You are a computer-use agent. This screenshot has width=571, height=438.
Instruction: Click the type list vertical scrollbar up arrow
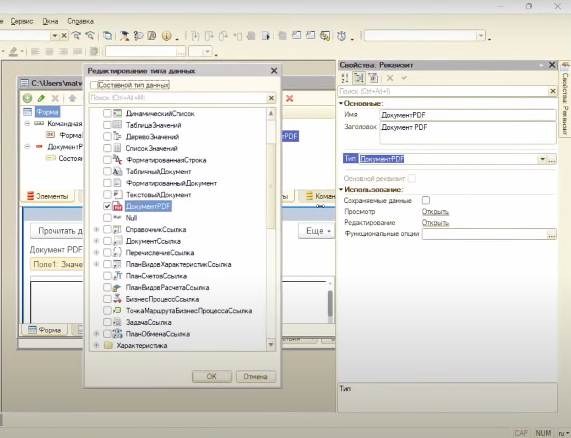pos(271,113)
